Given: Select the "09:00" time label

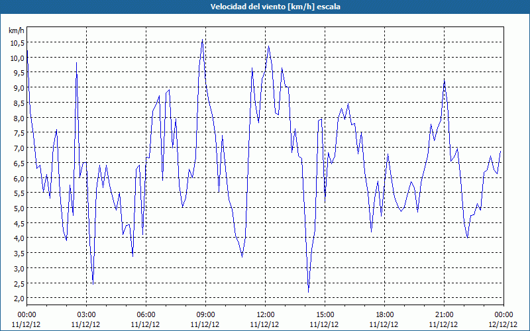Looking at the screenshot, I should point(205,315).
